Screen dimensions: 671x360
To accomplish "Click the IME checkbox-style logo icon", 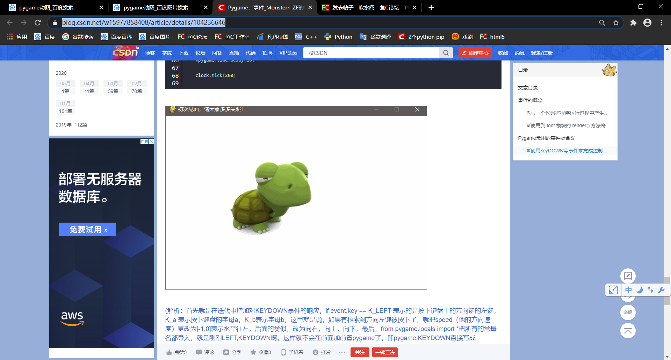I will 613,290.
